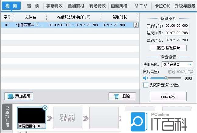197x133 pixels.
Task: Click the 文件名 column header
Action: [x=30, y=17]
